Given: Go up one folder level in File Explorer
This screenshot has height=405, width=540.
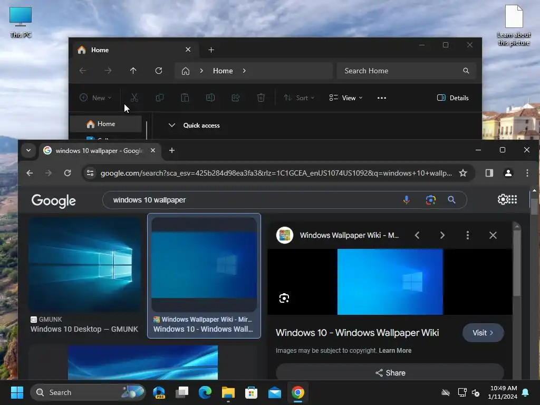Looking at the screenshot, I should pyautogui.click(x=133, y=71).
